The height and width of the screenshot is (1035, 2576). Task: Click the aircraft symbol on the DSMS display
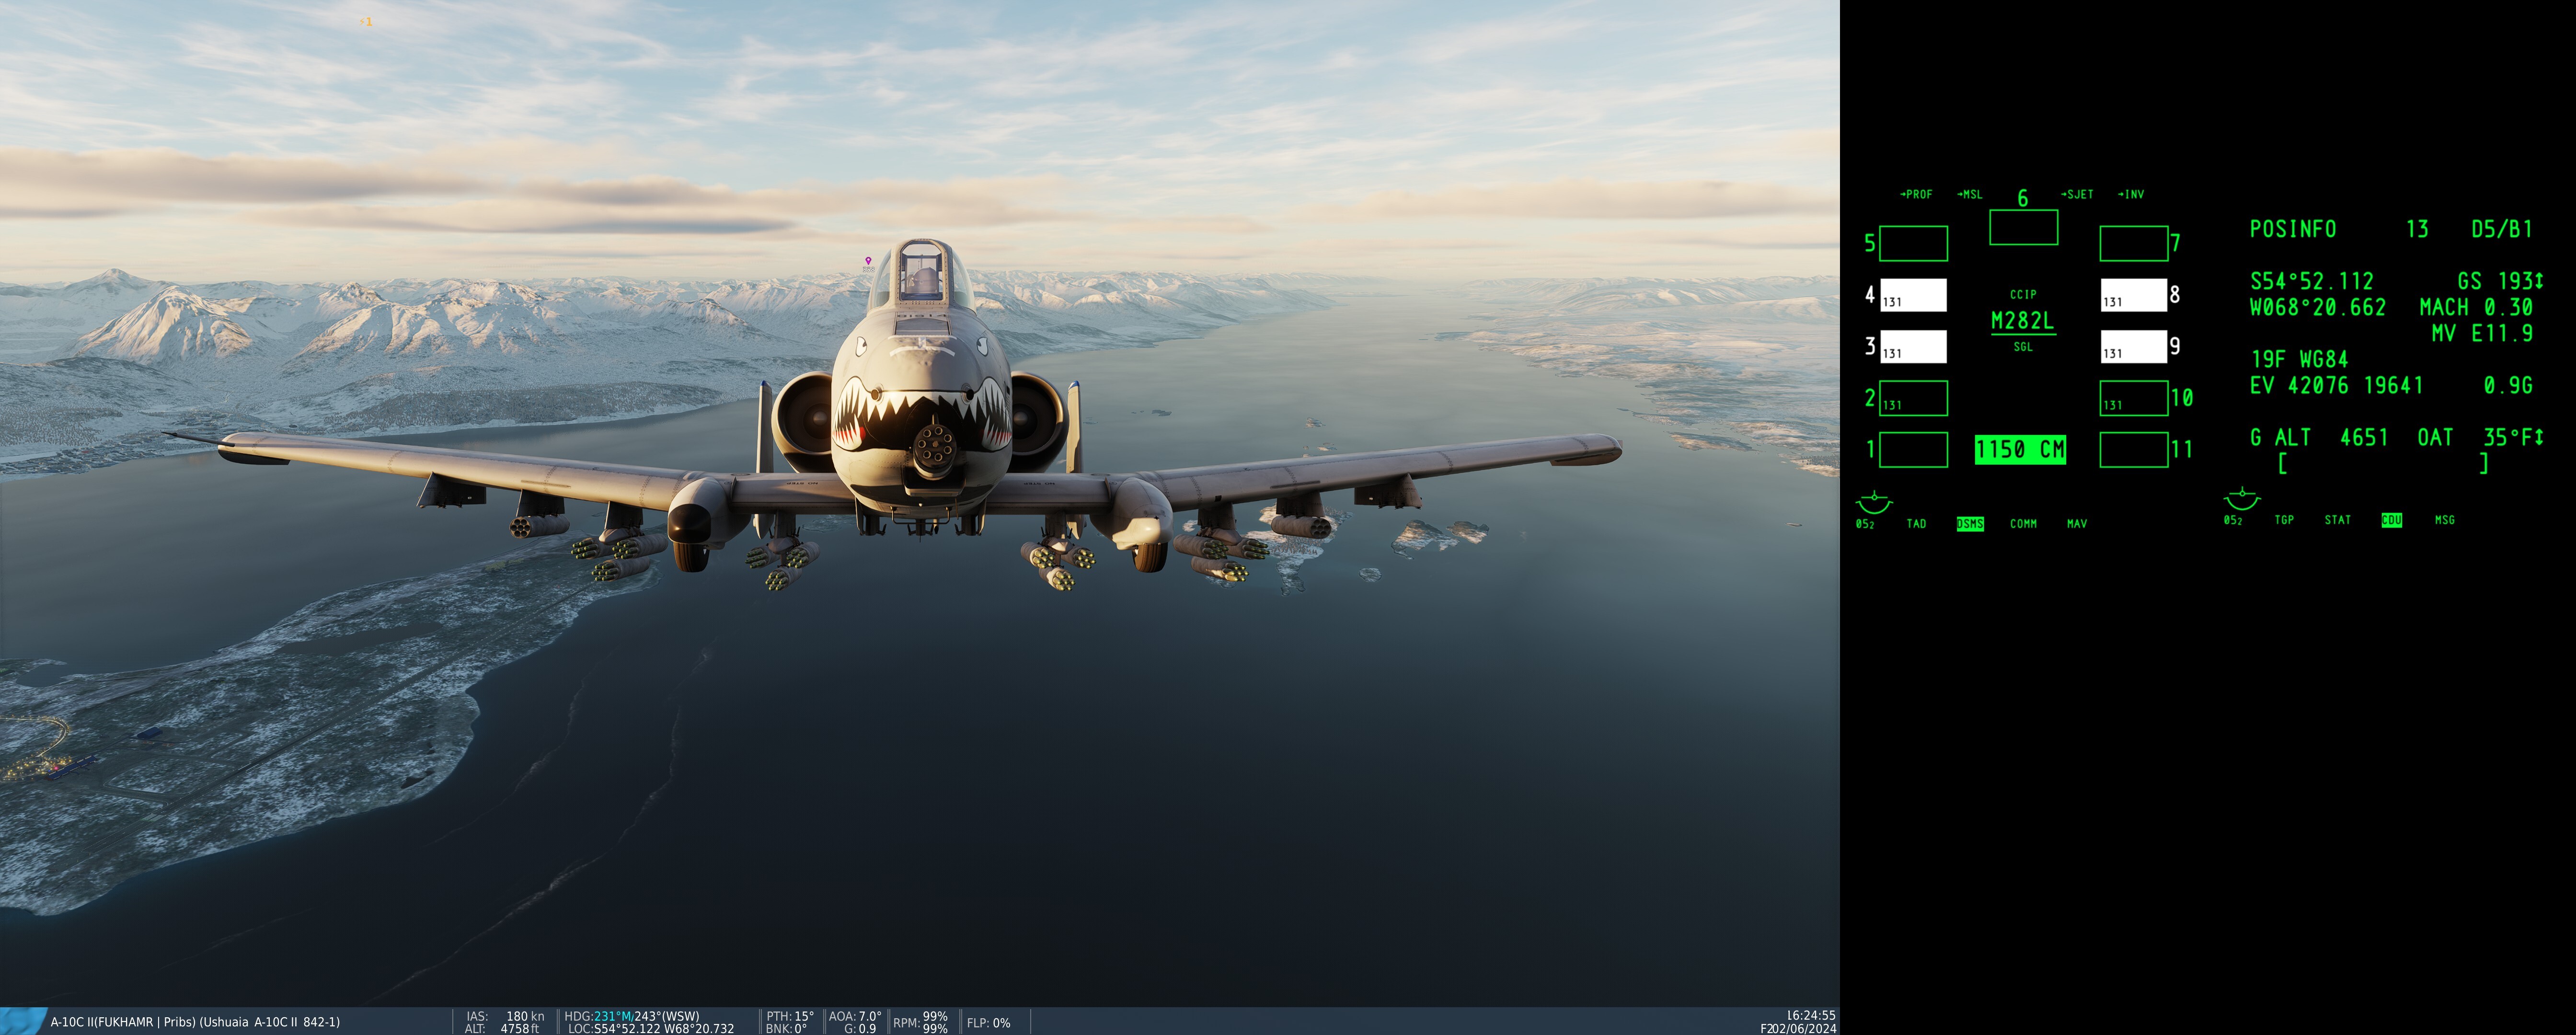coord(1873,501)
